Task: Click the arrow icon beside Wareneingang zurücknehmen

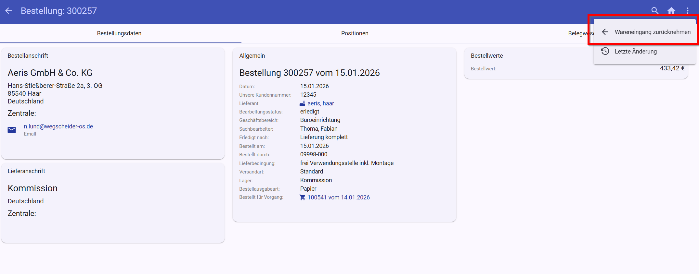Action: [605, 32]
